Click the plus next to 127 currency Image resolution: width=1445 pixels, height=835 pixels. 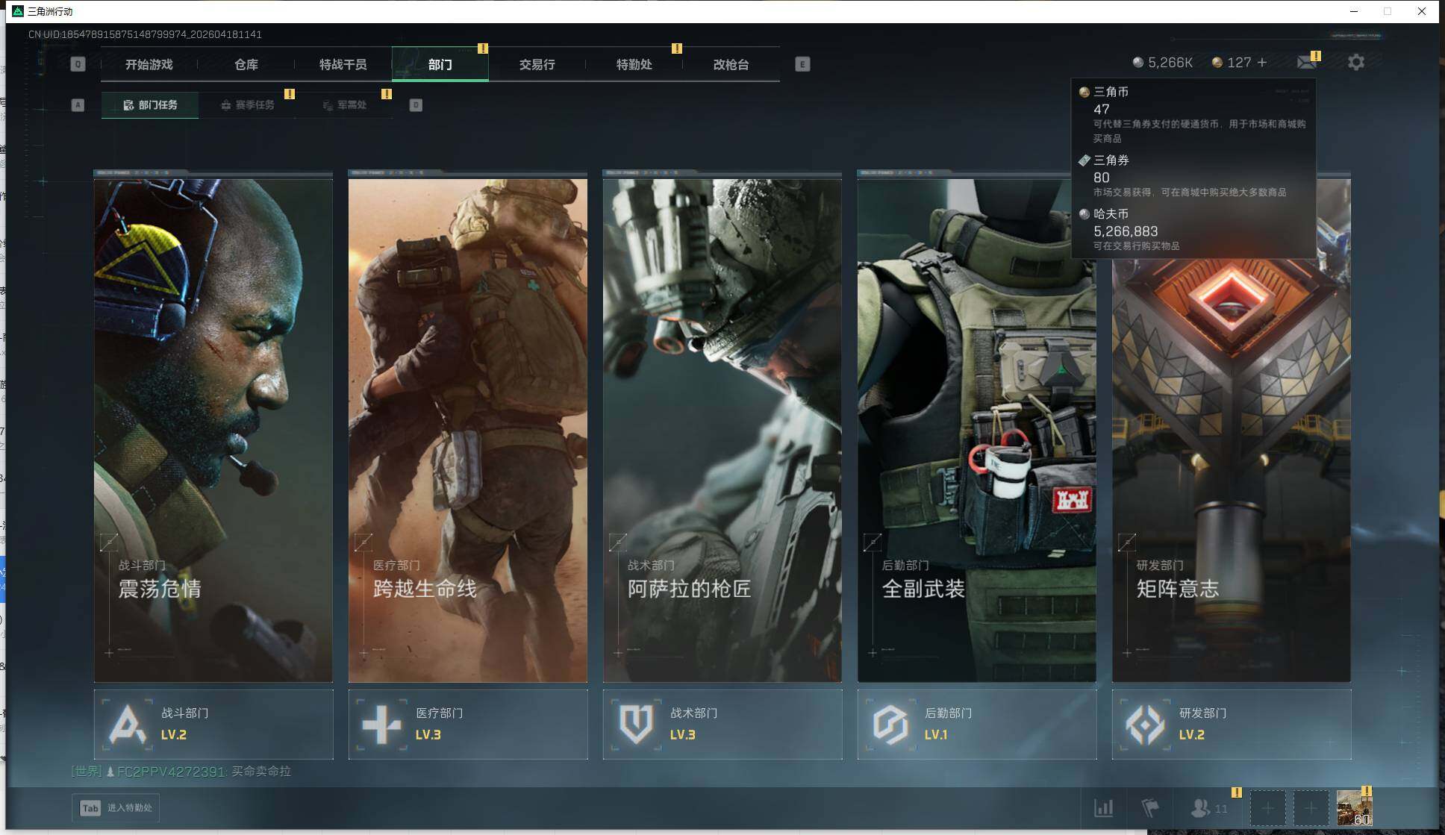1262,63
